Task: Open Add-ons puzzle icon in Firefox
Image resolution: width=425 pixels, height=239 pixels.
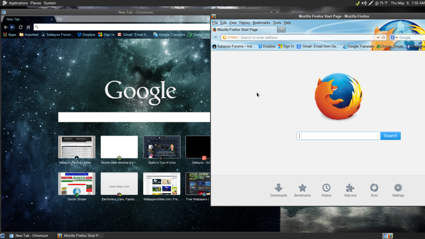Action: point(350,190)
